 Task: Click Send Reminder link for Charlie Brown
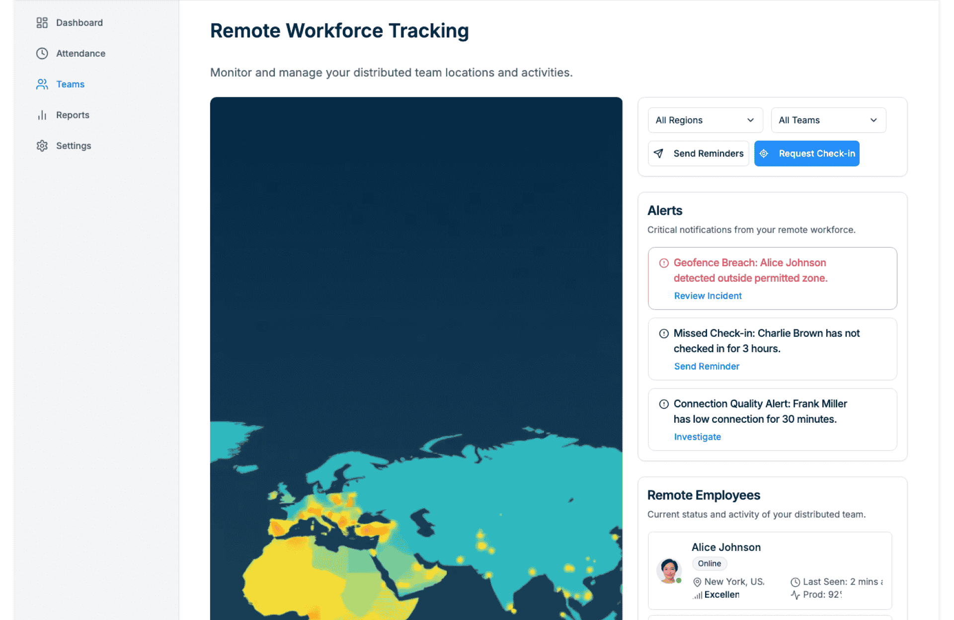707,367
